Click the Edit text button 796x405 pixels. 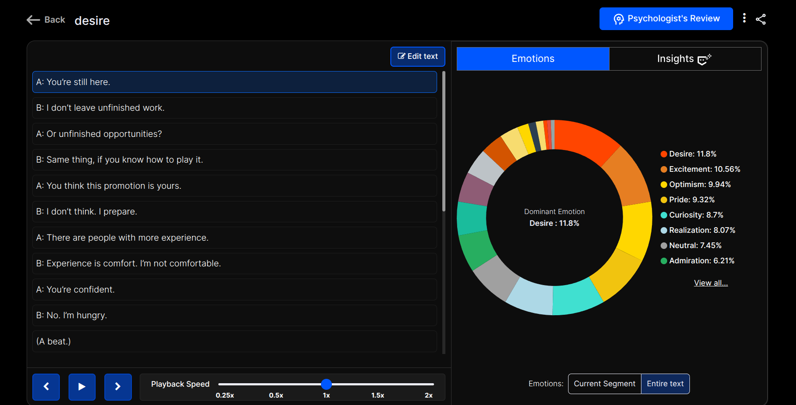click(x=417, y=57)
